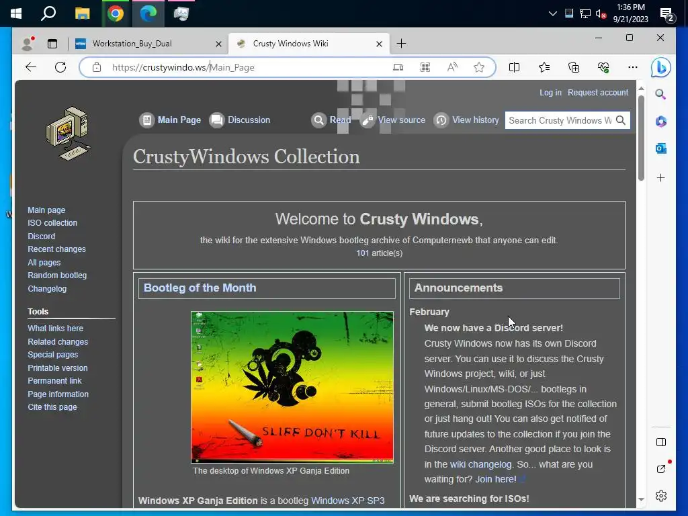Click the Crusty Windows computer logo
The height and width of the screenshot is (516, 688).
[x=68, y=134]
